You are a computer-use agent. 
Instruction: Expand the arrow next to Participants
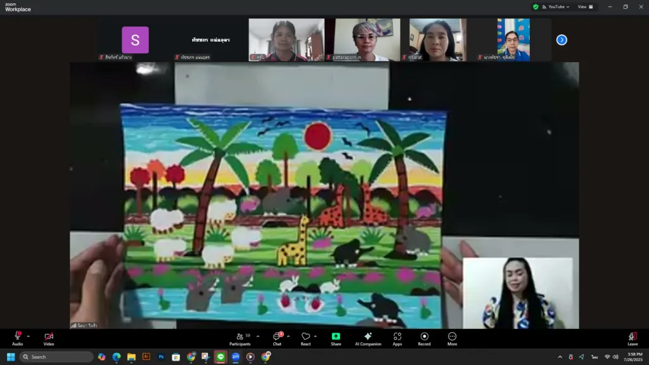click(257, 336)
